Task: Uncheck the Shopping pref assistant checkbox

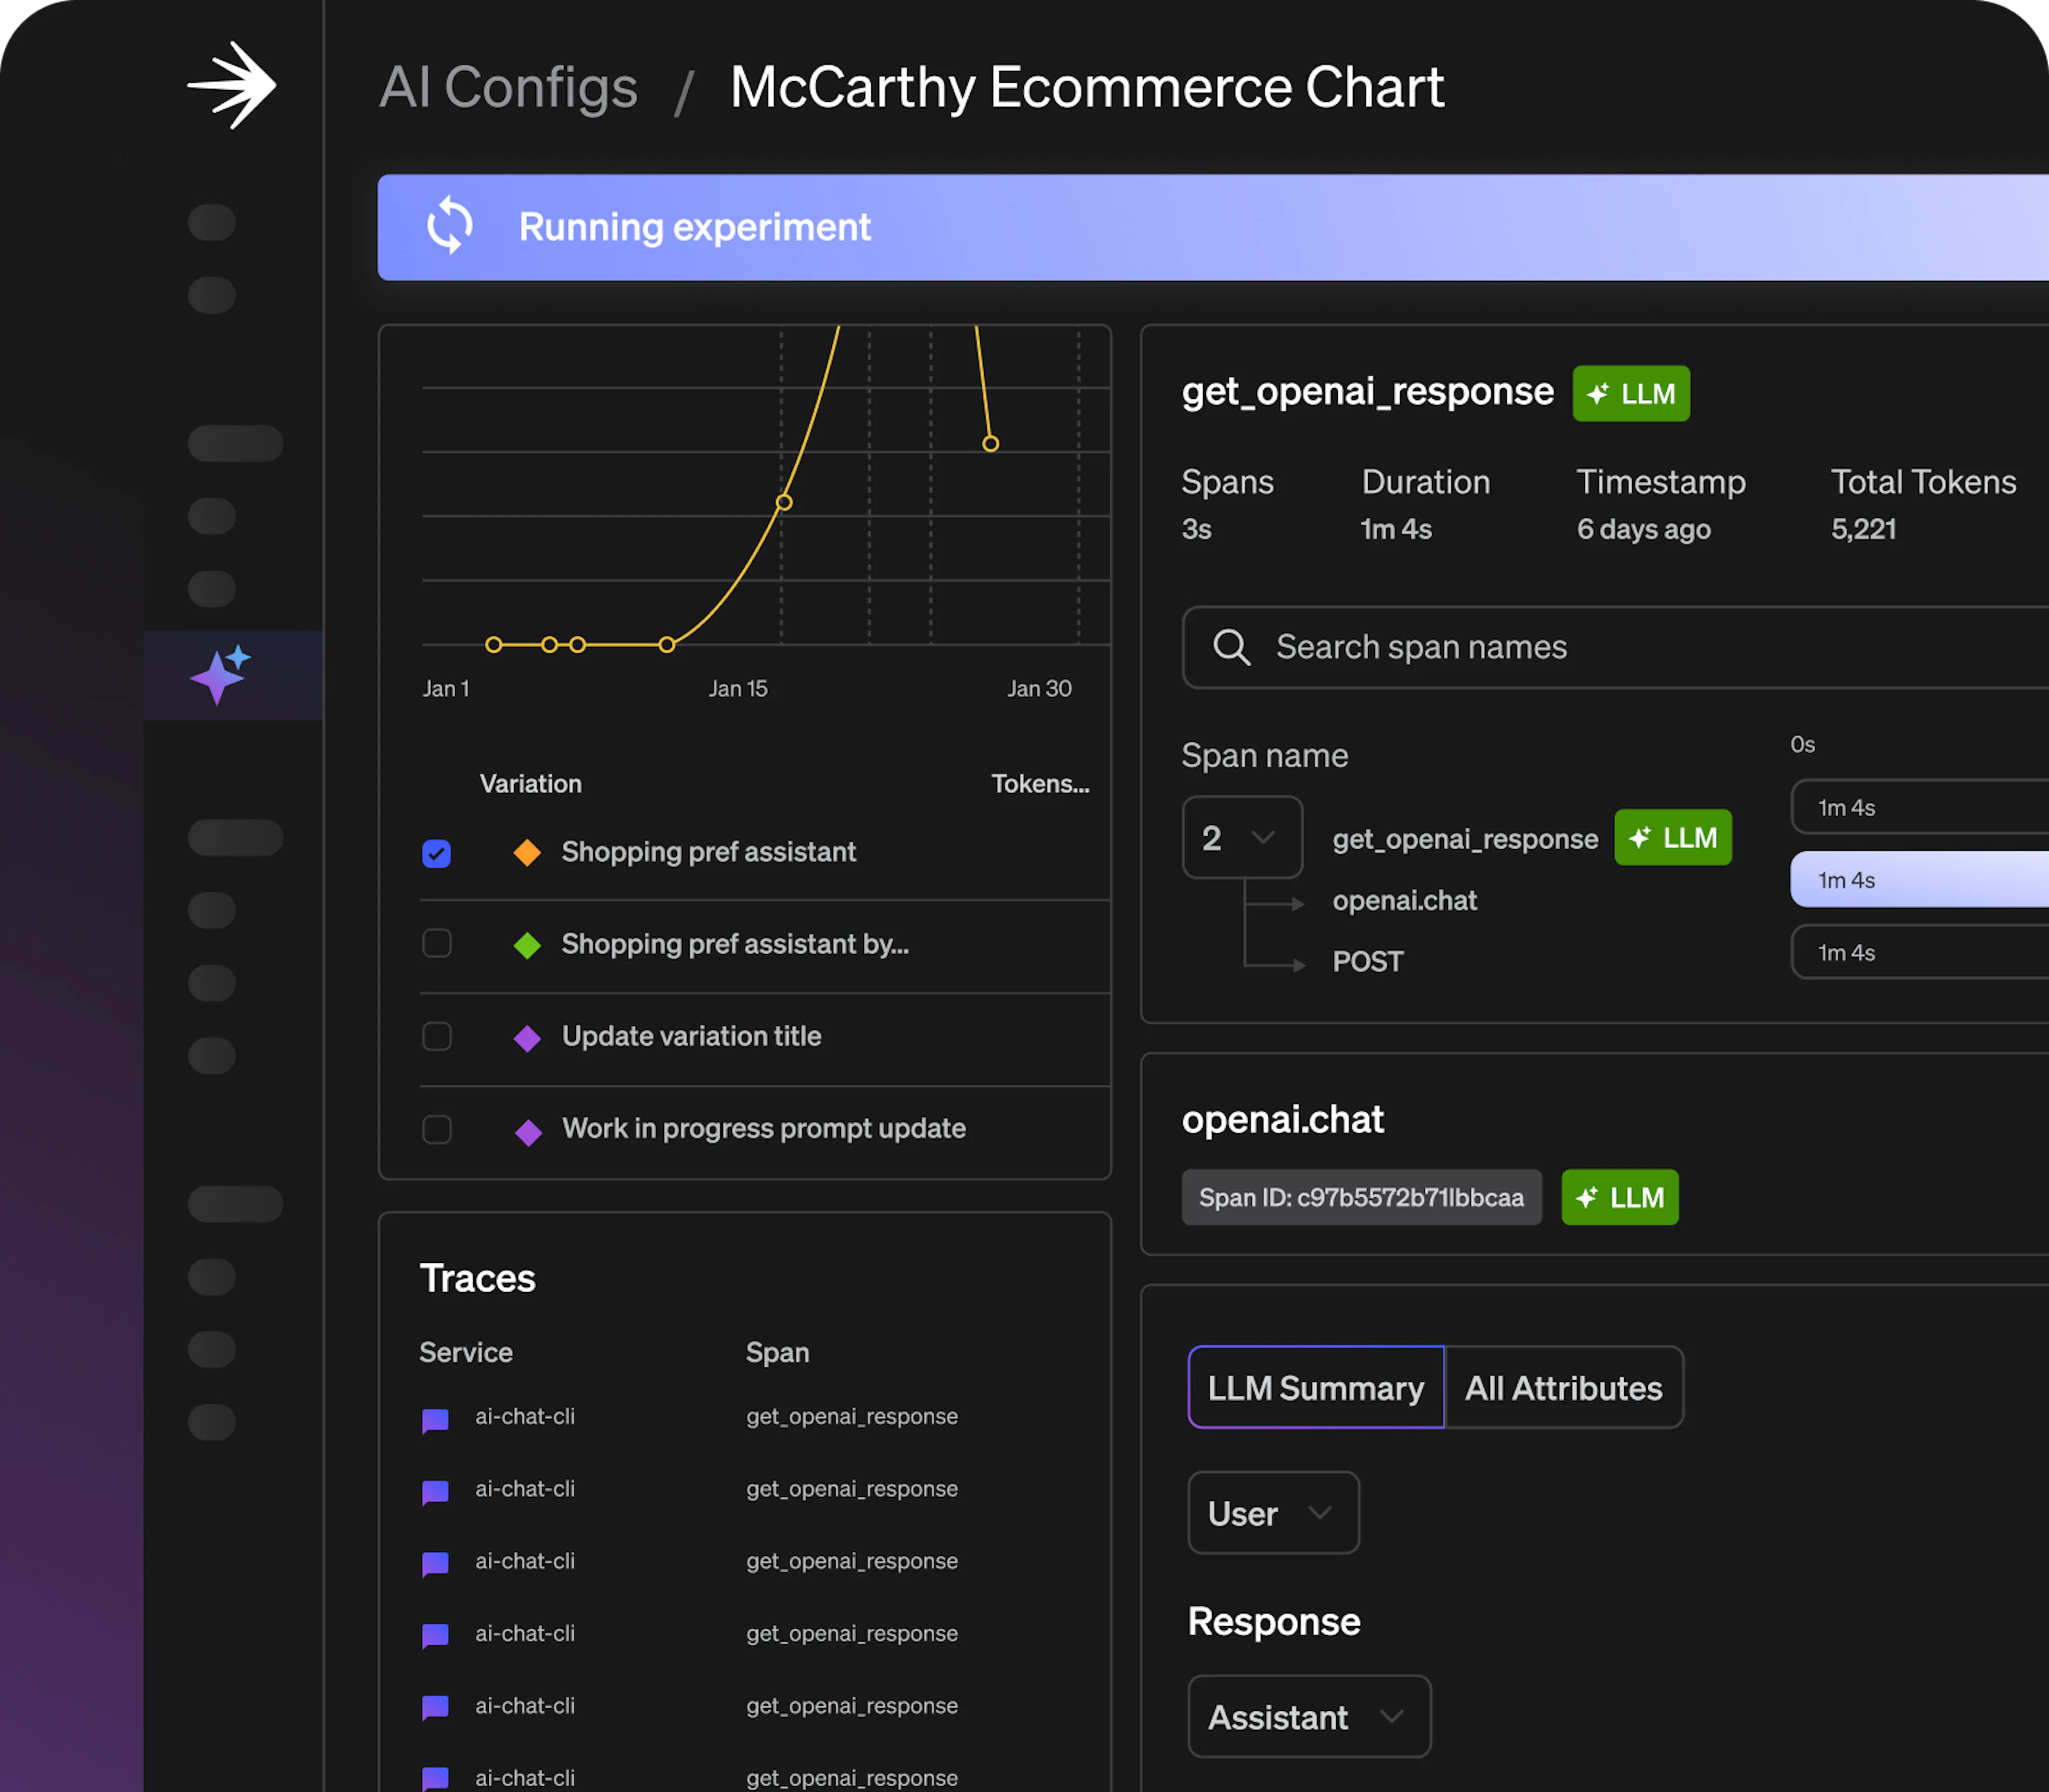Action: [436, 853]
